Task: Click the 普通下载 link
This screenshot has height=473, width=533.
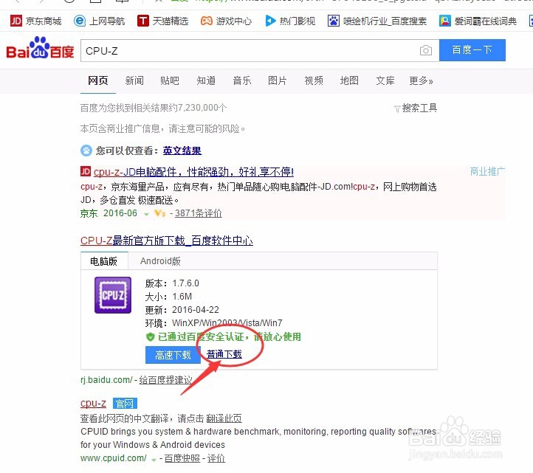Action: tap(224, 354)
